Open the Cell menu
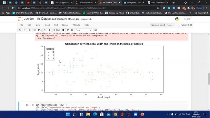Viewport: 210px width, 118px height. pyautogui.click(x=56, y=25)
